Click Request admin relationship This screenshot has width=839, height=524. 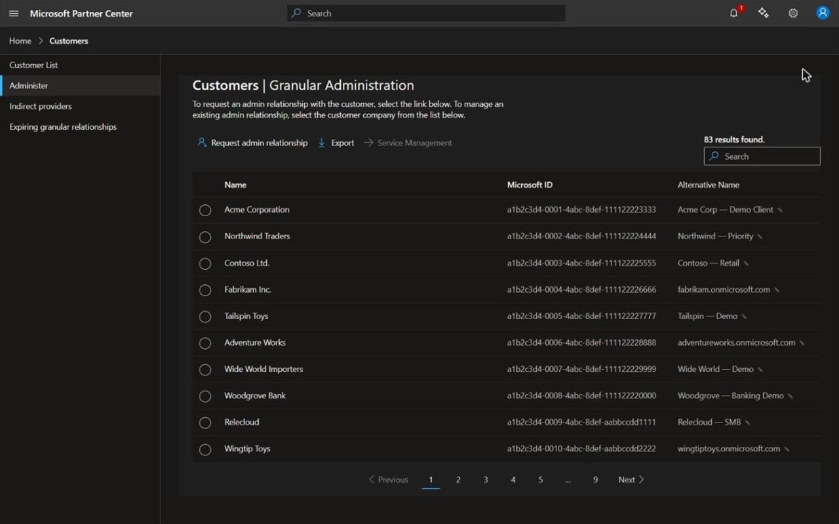click(x=252, y=143)
